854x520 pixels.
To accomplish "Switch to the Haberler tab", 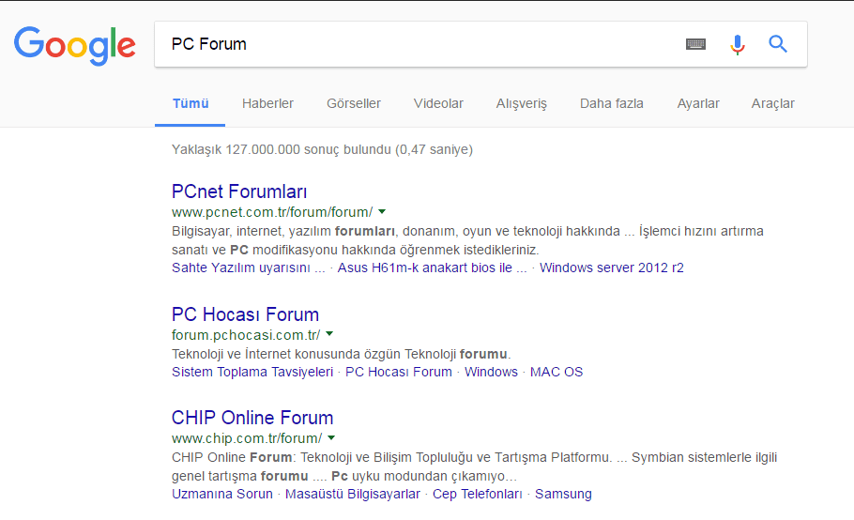I will pos(267,103).
